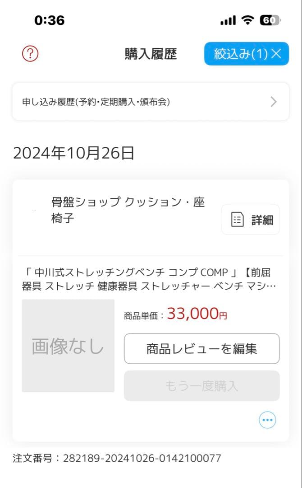Tap the 画像なし product image placeholder
302x488 pixels.
(68, 348)
